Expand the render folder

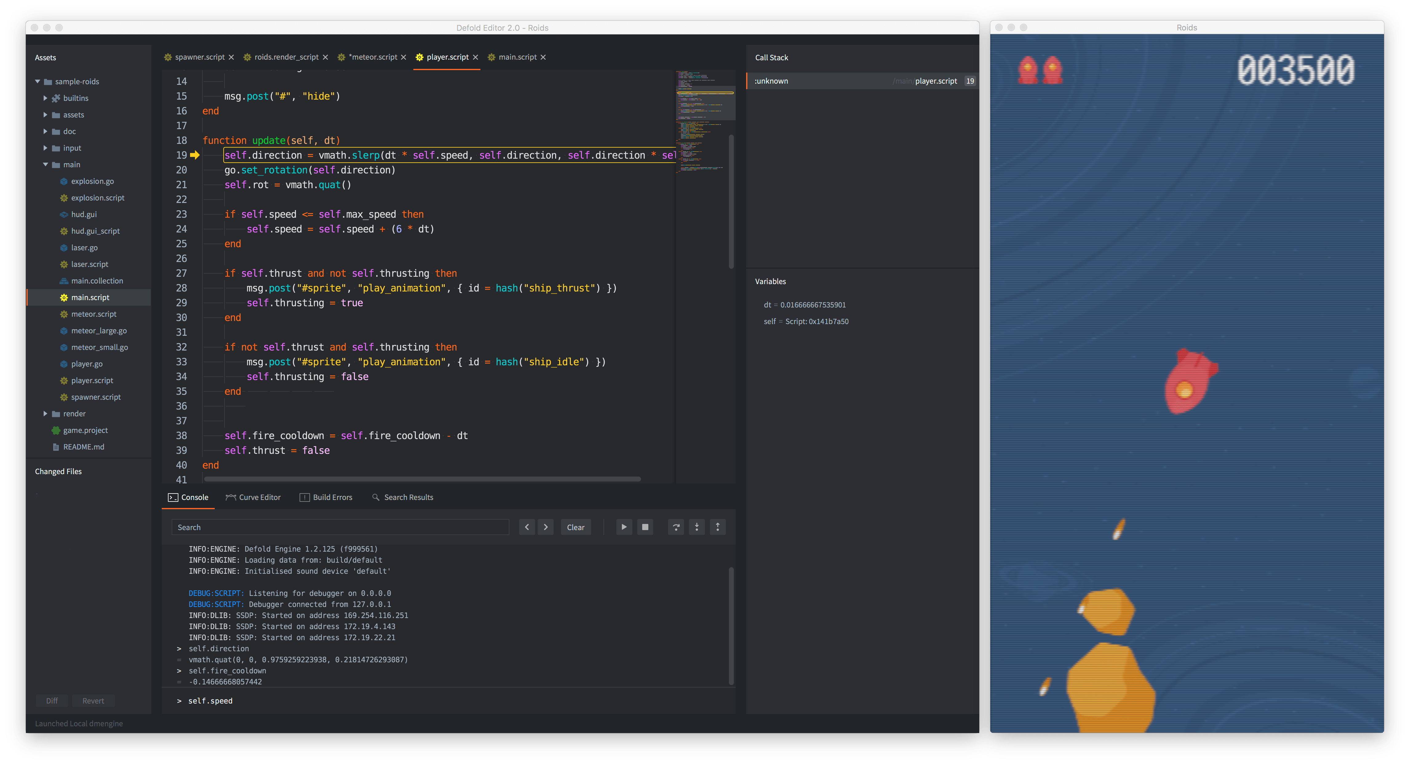pyautogui.click(x=45, y=414)
